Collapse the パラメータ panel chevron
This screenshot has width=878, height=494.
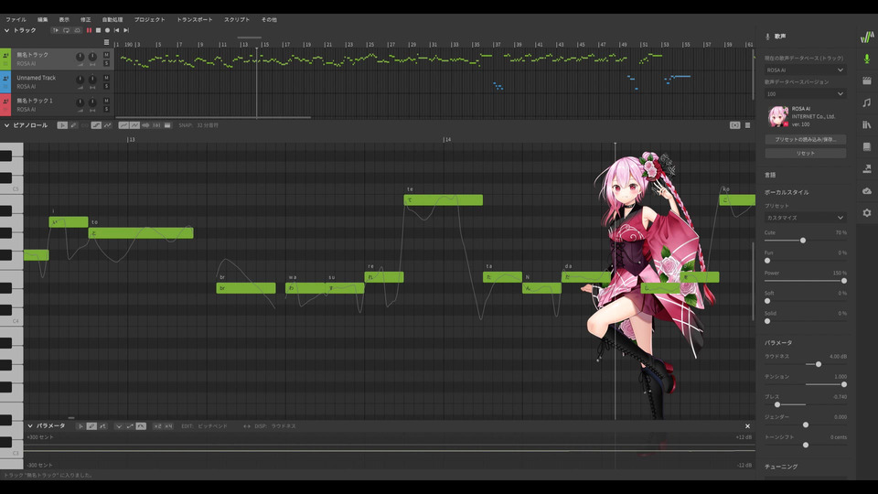tap(30, 426)
